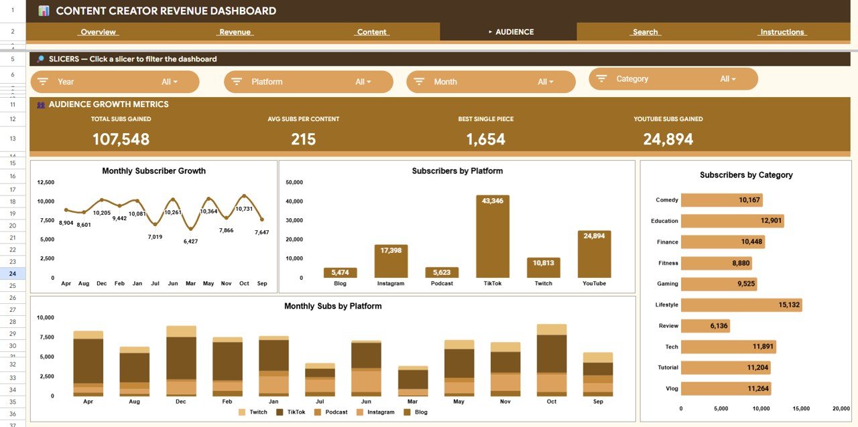Switch to the Revenue tab

235,31
